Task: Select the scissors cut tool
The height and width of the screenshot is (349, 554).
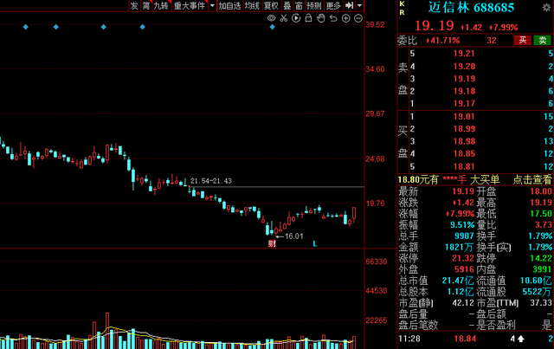Action: [x=284, y=18]
